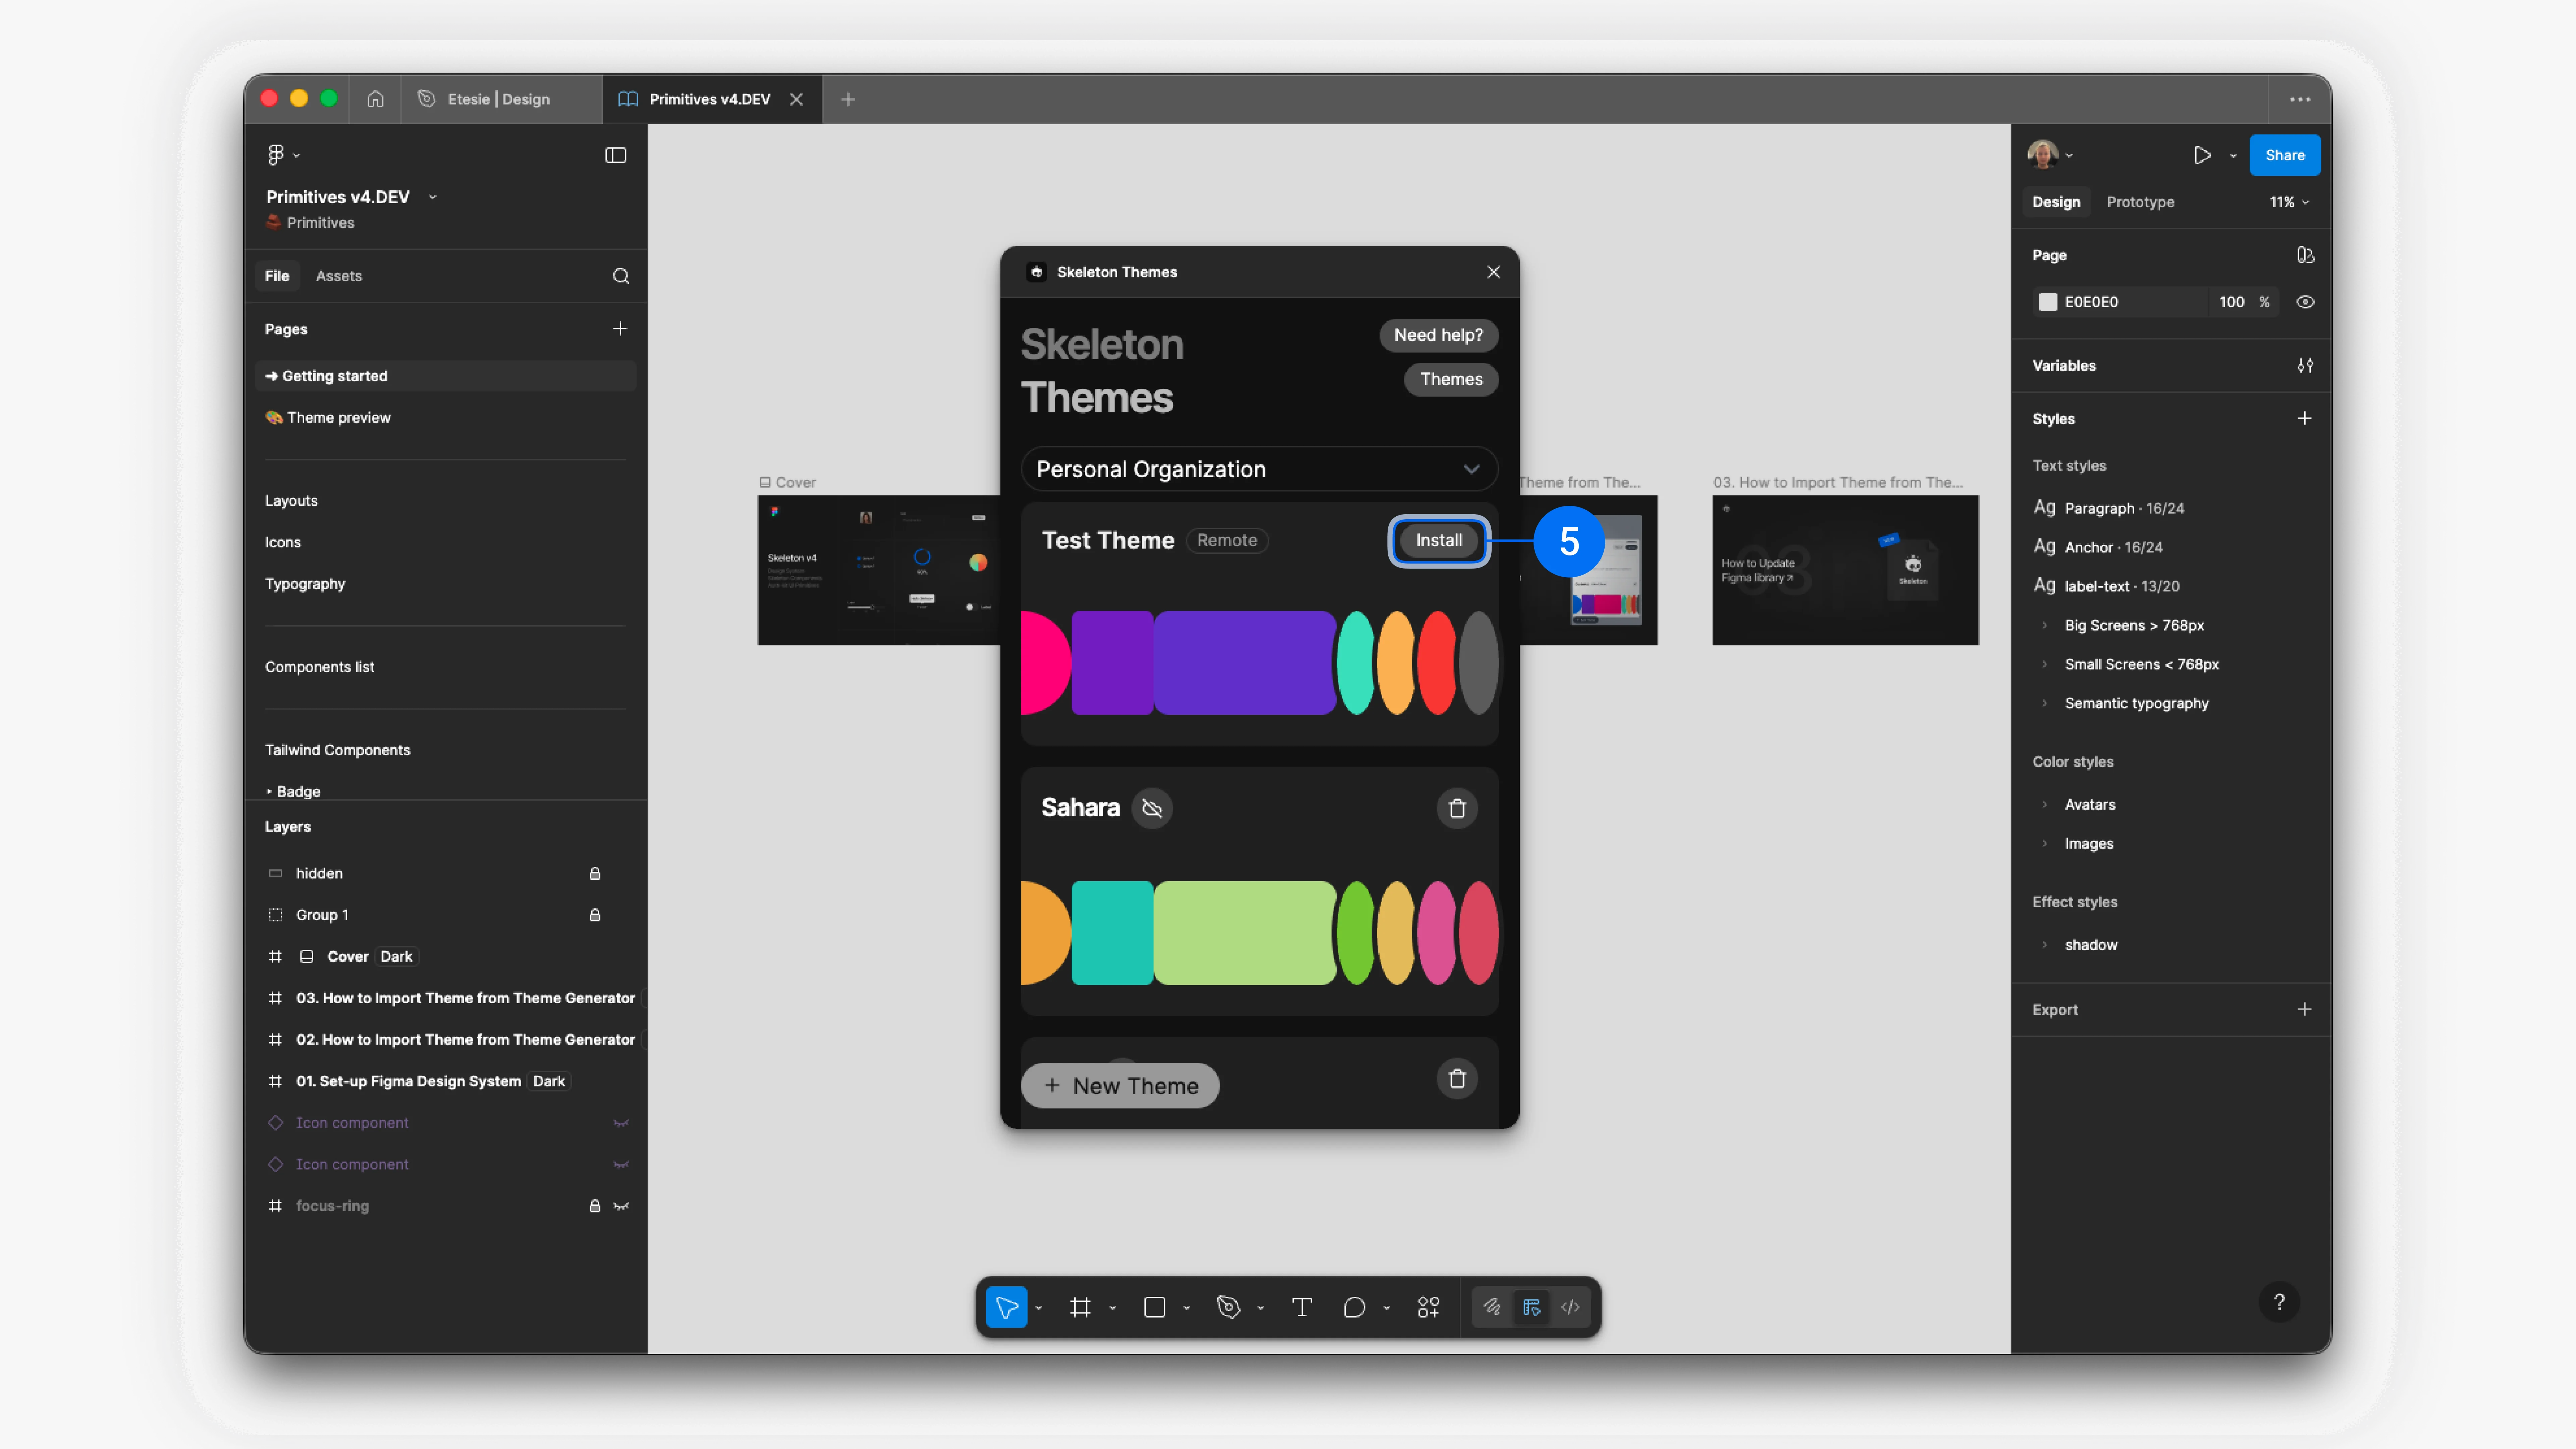This screenshot has width=2576, height=1449.
Task: Select the Design tab
Action: (x=2056, y=202)
